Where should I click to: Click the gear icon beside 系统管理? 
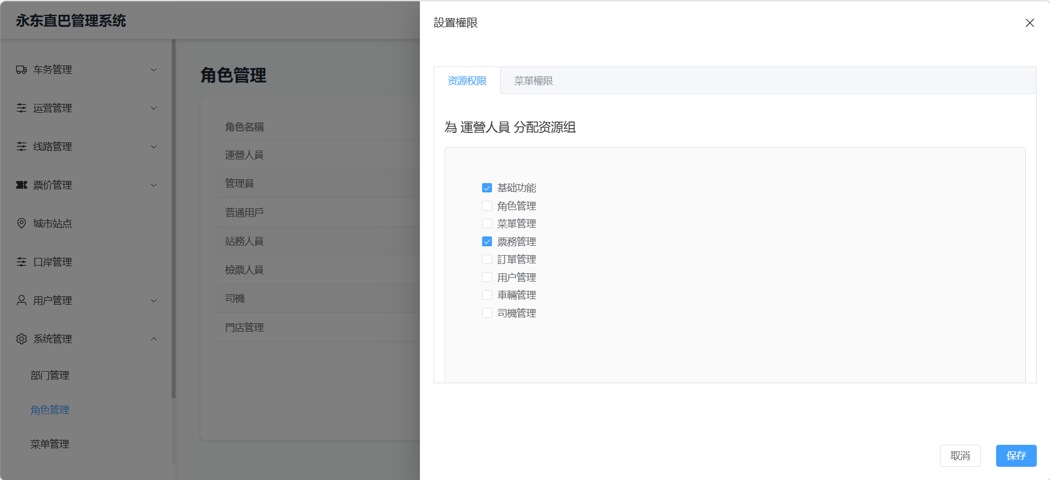coord(21,339)
